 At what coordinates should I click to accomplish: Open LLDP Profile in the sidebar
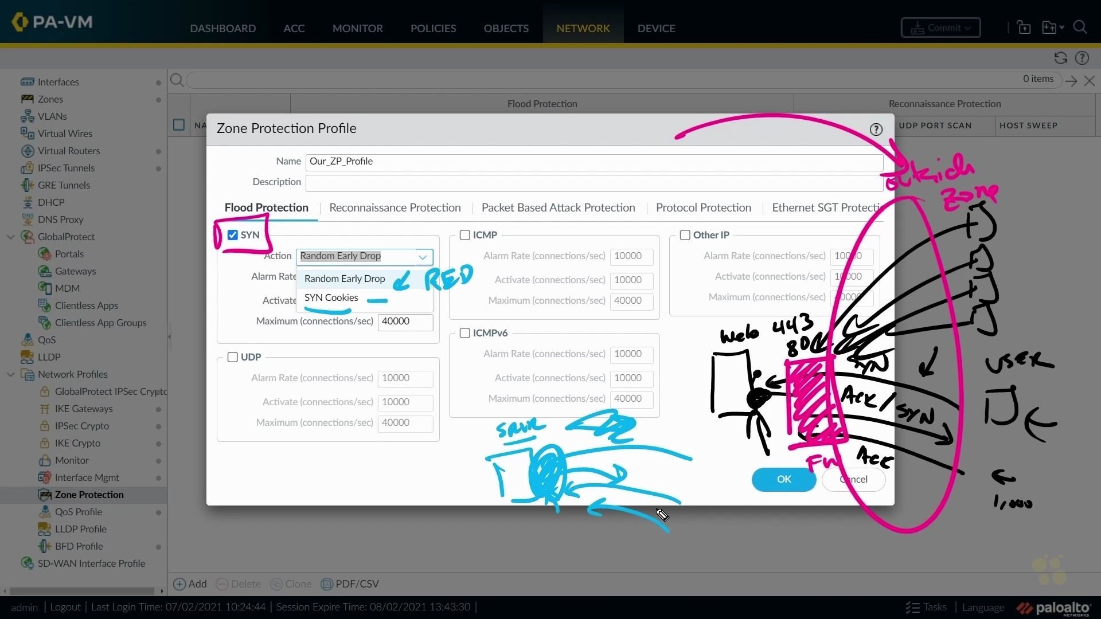click(81, 529)
